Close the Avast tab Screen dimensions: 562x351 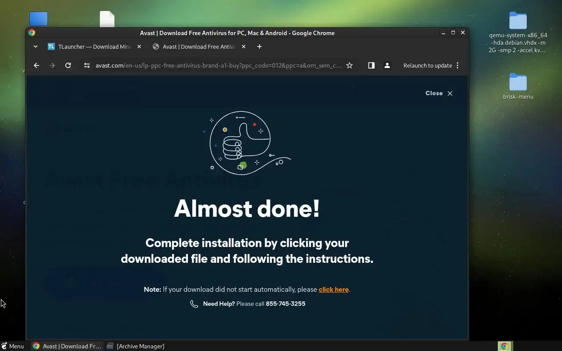pyautogui.click(x=244, y=47)
